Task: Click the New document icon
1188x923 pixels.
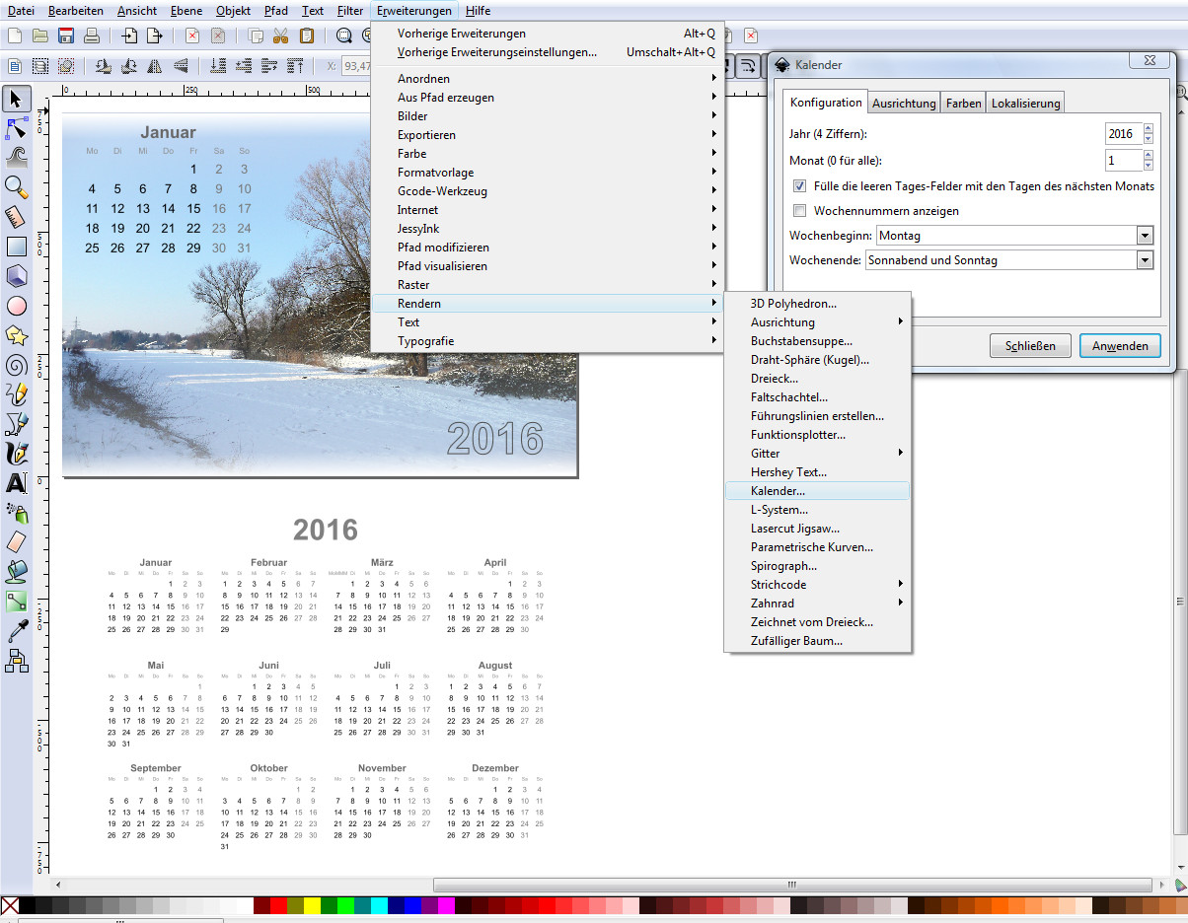Action: pos(14,35)
